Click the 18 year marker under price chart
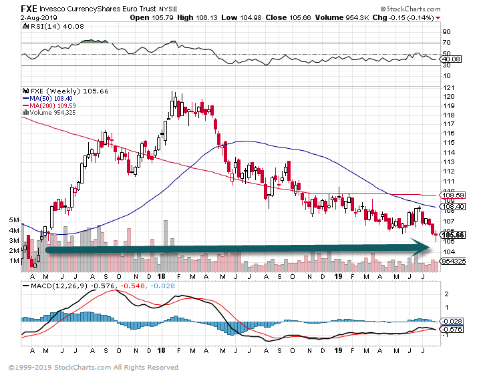 click(x=161, y=276)
